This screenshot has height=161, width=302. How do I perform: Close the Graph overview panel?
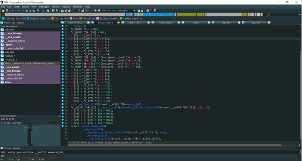tap(58, 123)
